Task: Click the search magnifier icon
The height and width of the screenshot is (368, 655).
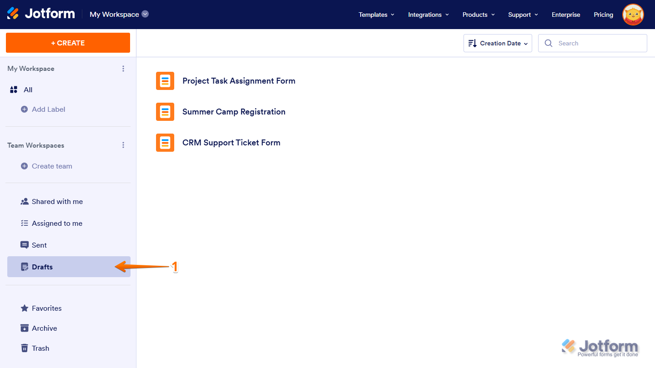Action: point(549,43)
